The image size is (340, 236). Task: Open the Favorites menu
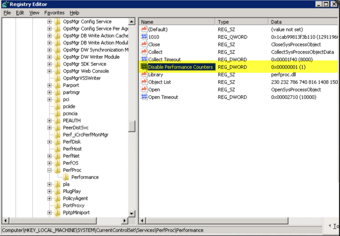(54, 13)
